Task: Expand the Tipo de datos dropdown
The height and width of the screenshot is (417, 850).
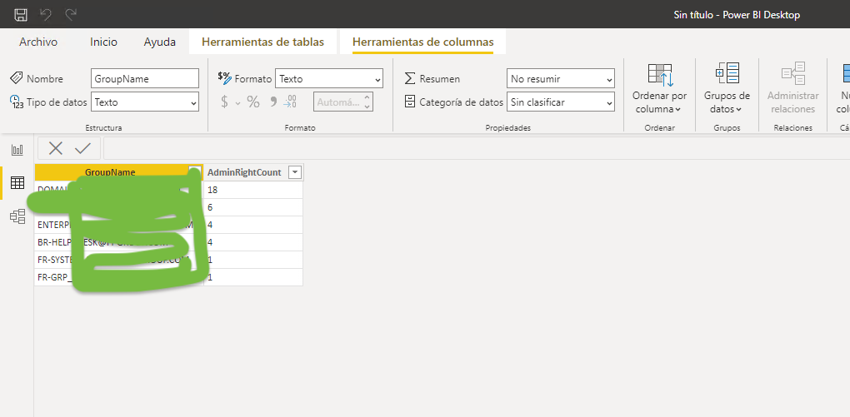Action: (x=145, y=102)
